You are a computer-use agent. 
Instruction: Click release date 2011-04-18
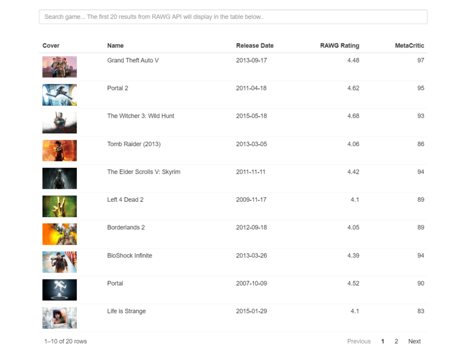pos(251,89)
